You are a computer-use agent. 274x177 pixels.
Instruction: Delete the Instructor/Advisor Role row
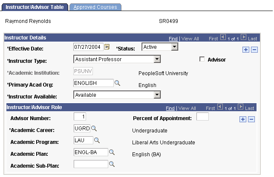tap(251, 119)
